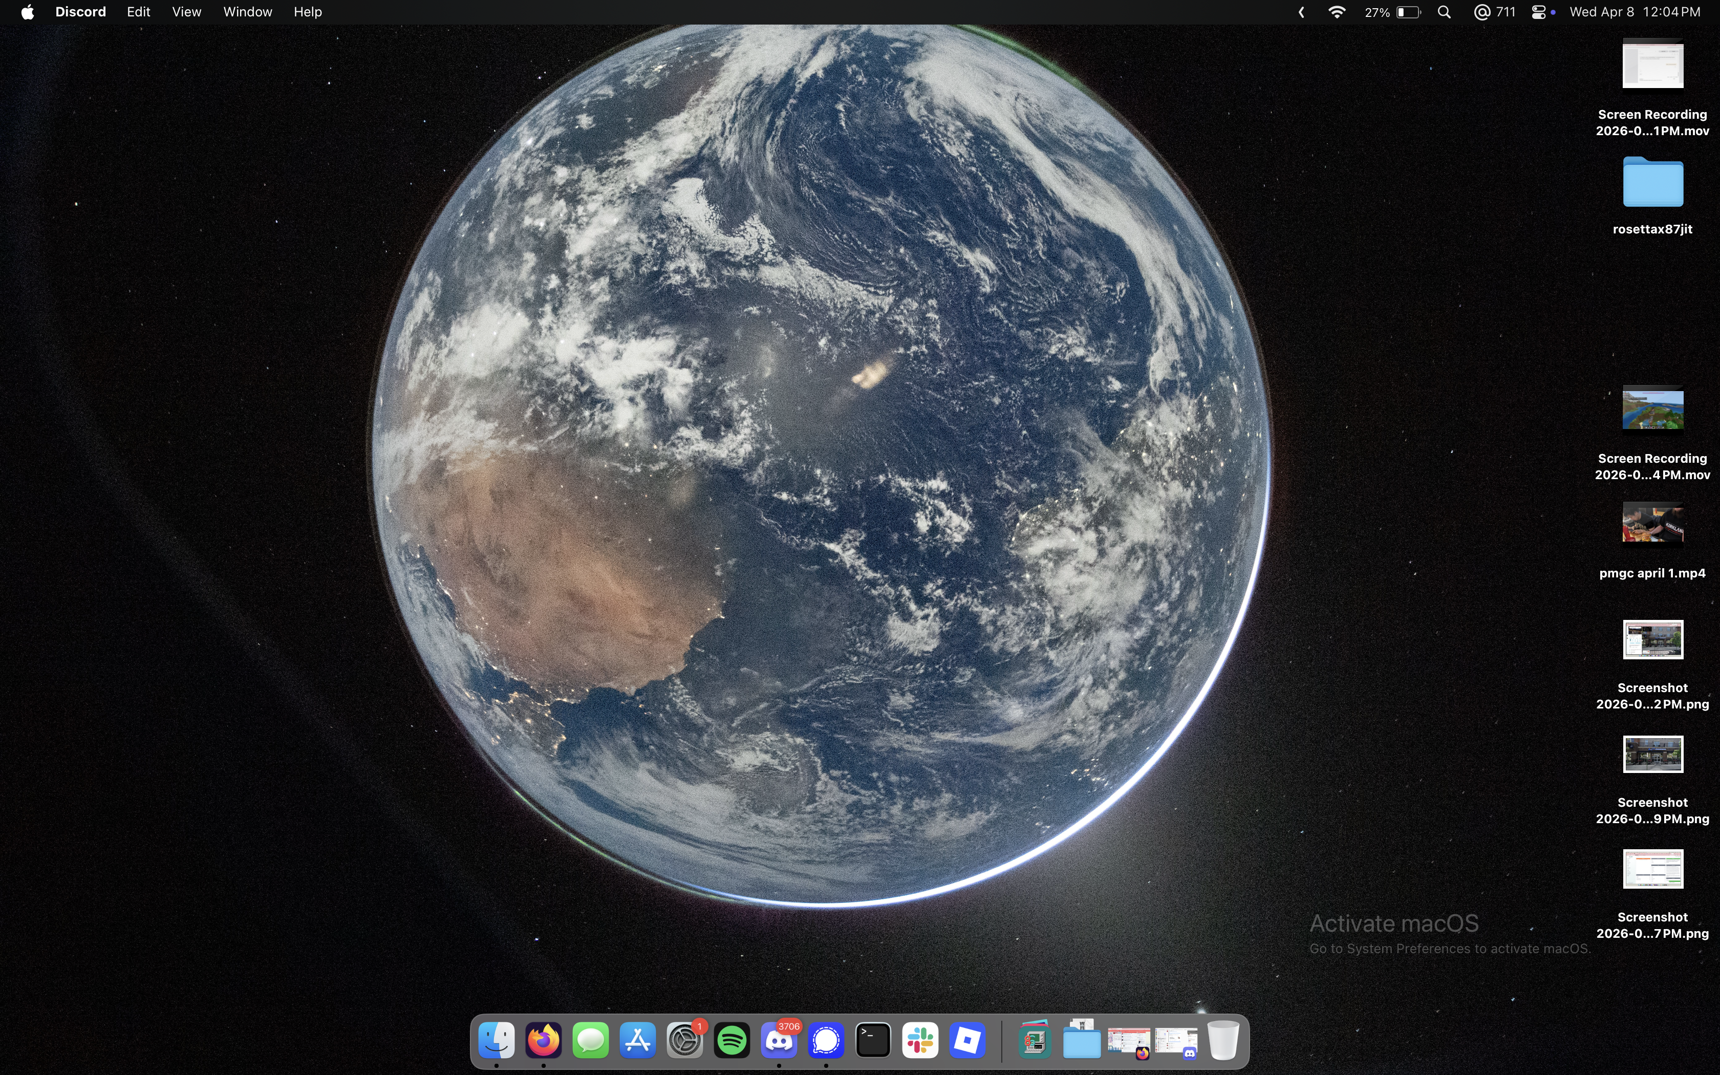Open System Preferences with notification badge
The image size is (1720, 1075).
click(684, 1041)
